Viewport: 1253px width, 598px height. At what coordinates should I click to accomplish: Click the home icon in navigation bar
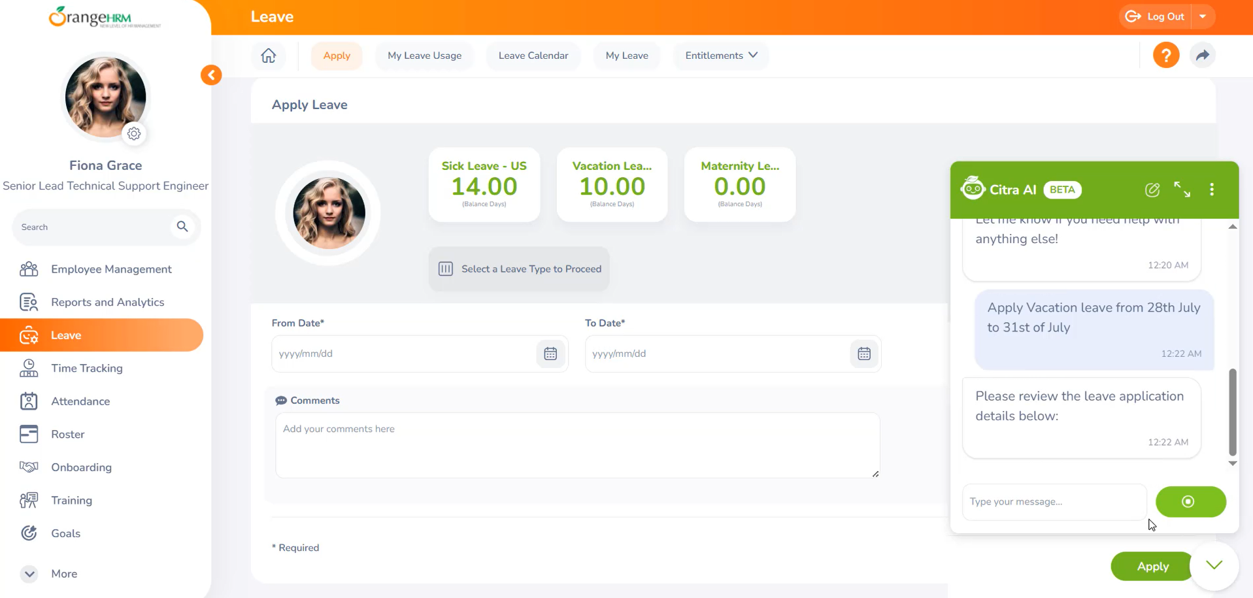pyautogui.click(x=269, y=56)
